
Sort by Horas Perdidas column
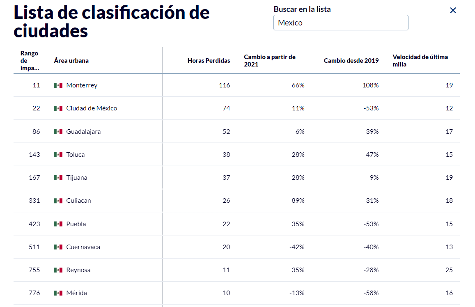(x=209, y=61)
